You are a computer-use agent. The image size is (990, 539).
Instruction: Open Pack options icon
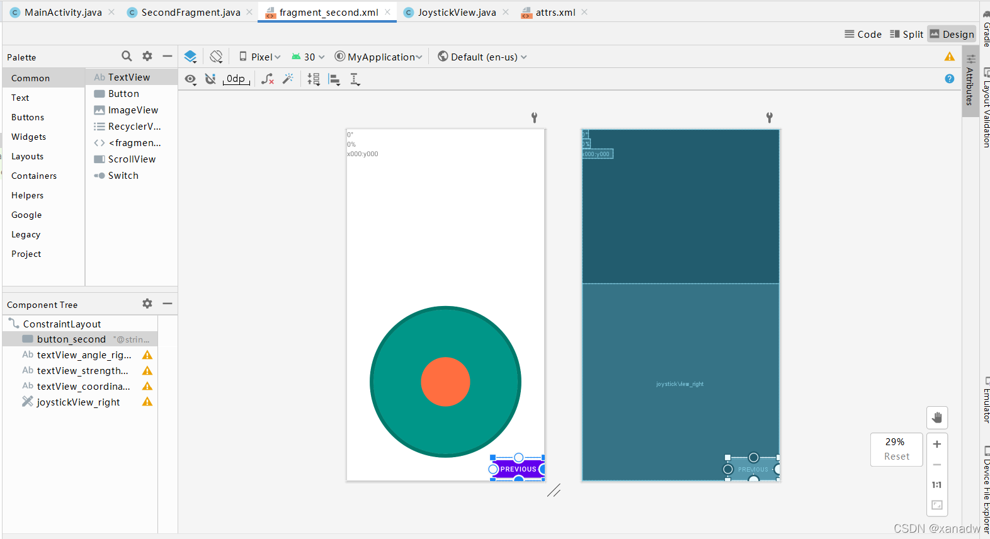tap(314, 79)
